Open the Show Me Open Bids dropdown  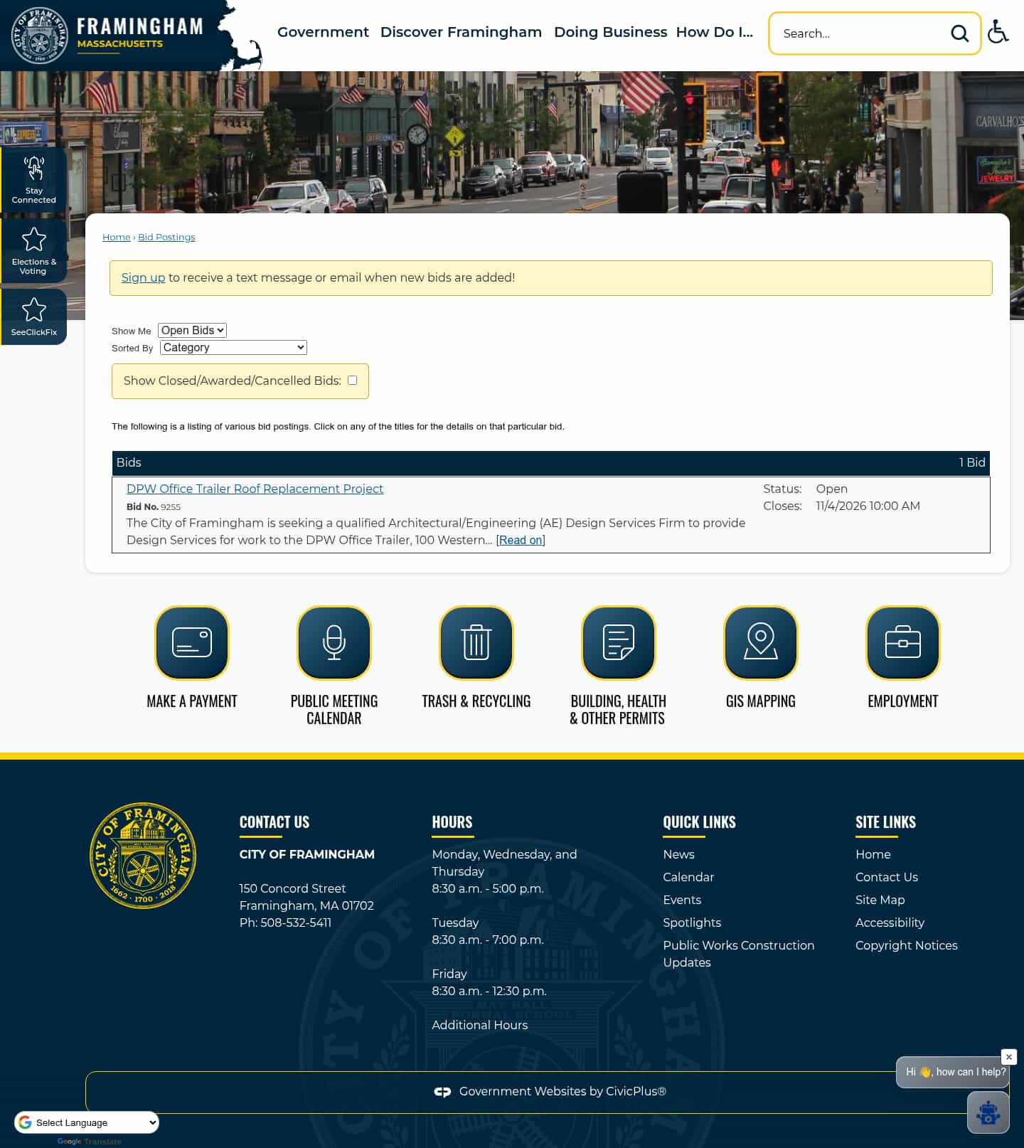[x=192, y=330]
